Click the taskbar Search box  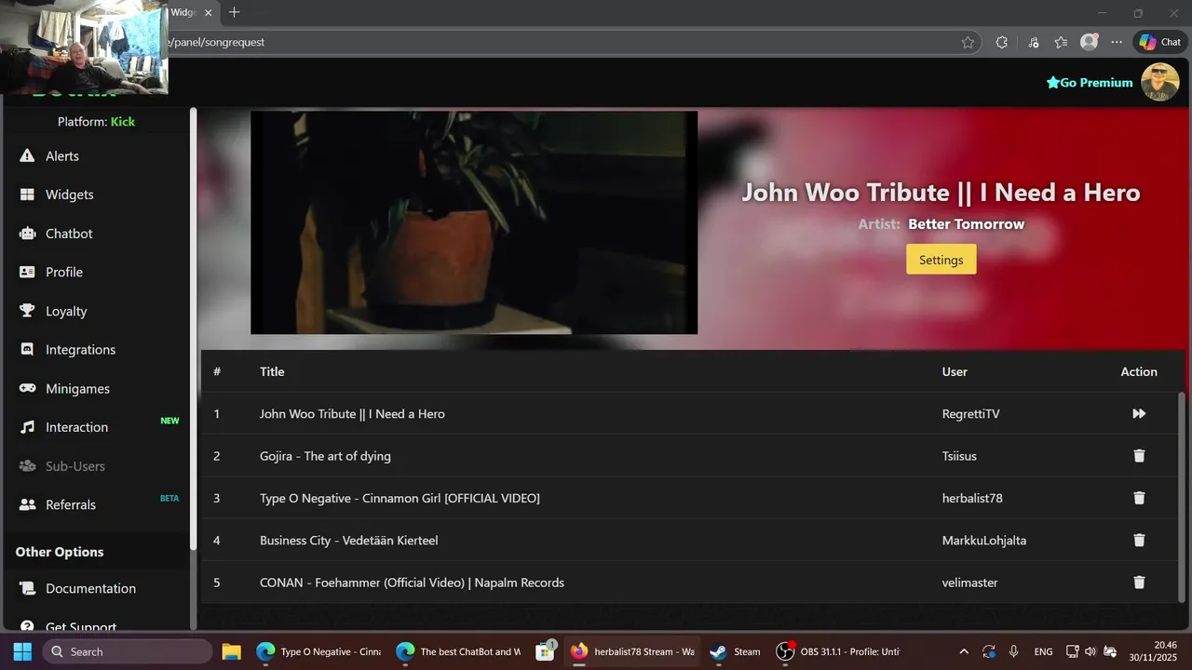click(127, 651)
